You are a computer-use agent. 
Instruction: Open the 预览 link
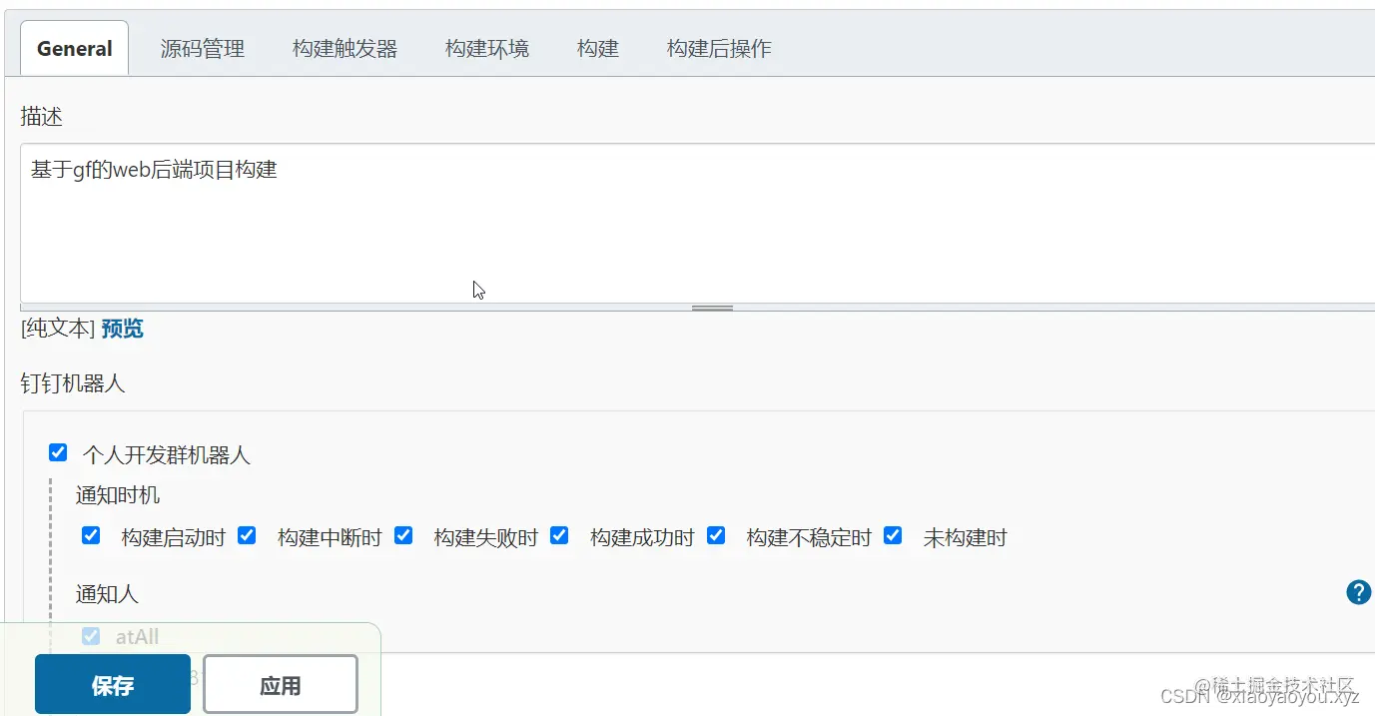(x=123, y=329)
